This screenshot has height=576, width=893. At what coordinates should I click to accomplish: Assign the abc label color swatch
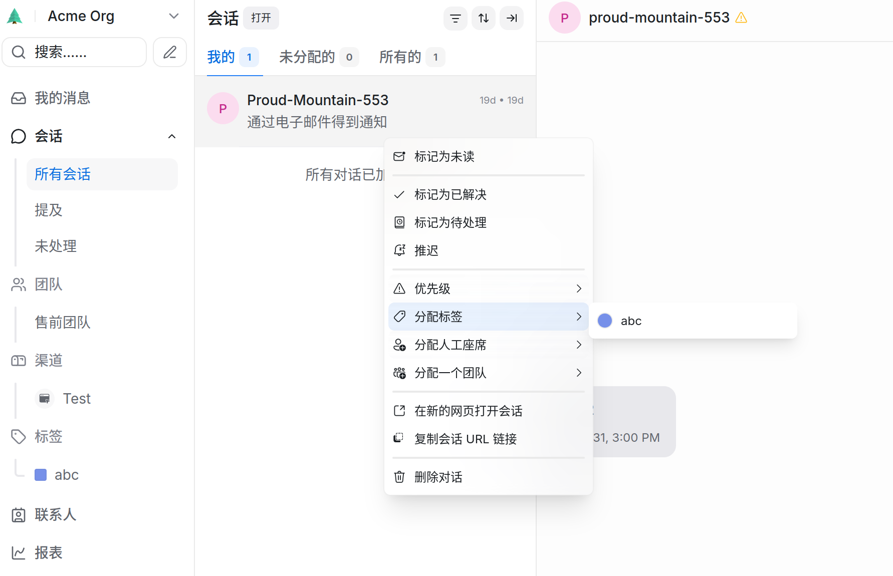(x=605, y=321)
